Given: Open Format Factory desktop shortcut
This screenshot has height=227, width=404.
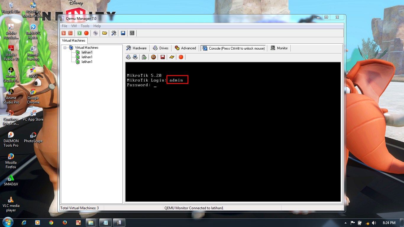Looking at the screenshot, I should tap(33, 53).
